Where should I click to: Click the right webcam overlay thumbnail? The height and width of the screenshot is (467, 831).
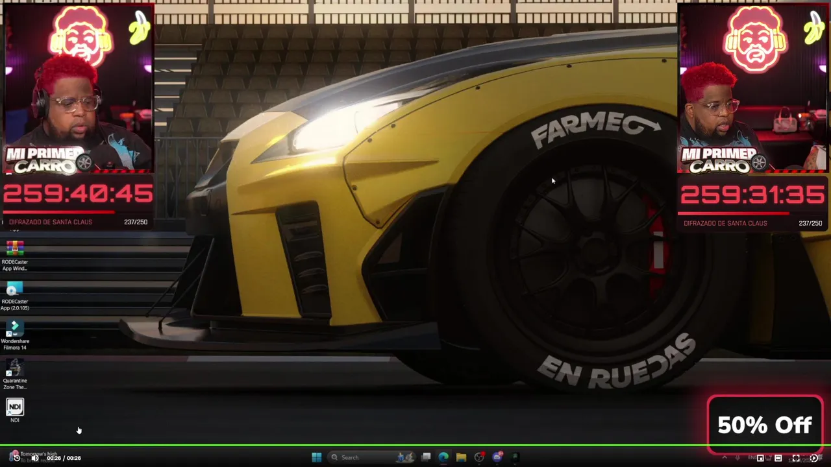coord(752,88)
